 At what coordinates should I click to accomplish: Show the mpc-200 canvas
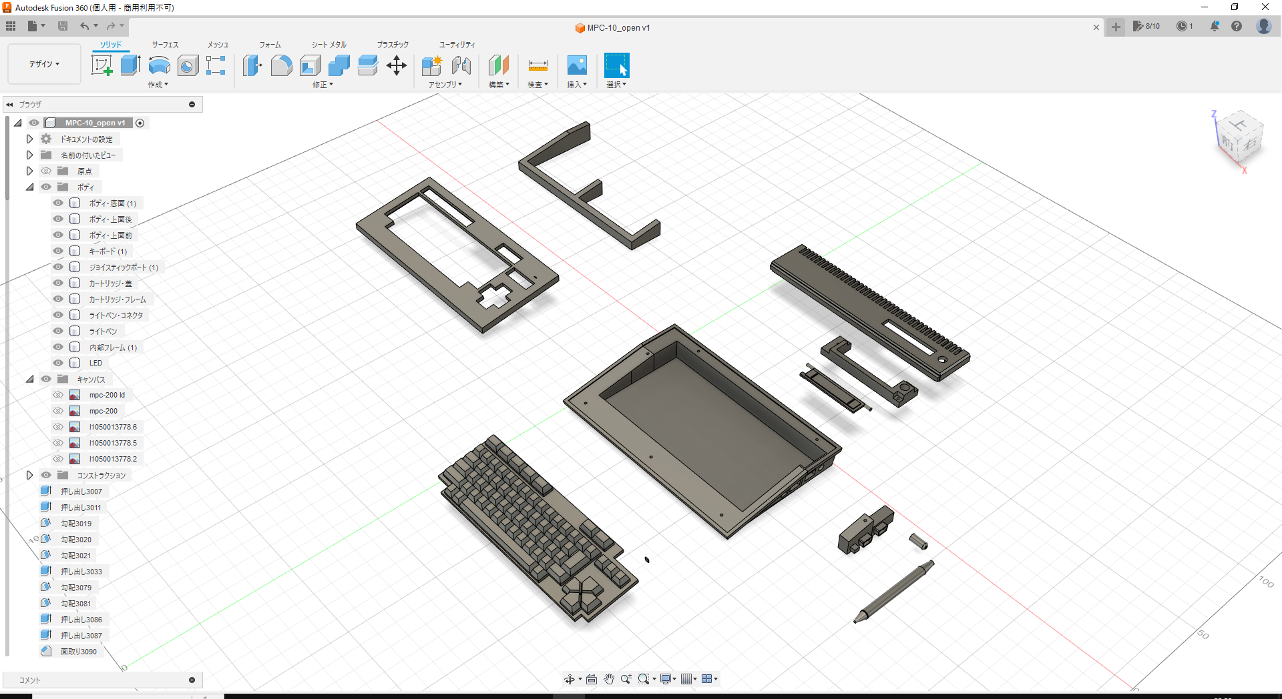[x=57, y=410]
